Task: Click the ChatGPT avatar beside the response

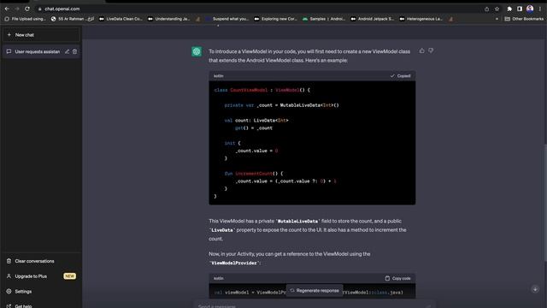Action: [197, 51]
